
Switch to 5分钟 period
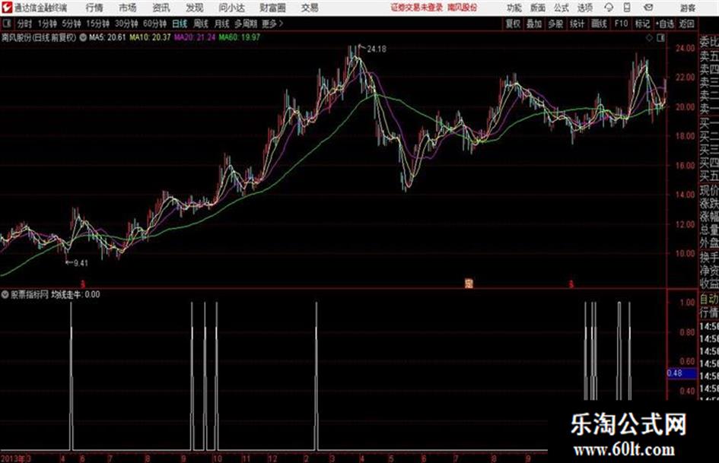click(71, 24)
